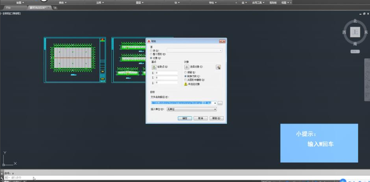The image size is (370, 182).
Task: Close the write block dialog
Action: (222, 41)
